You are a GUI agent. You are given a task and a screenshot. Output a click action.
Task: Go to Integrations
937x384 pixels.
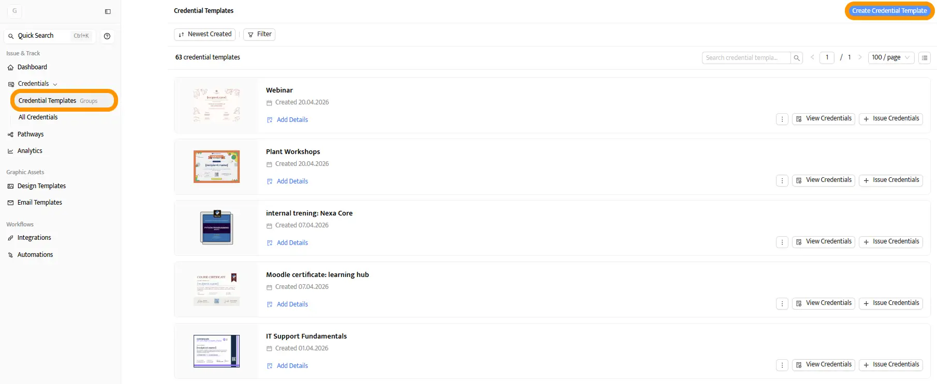click(x=34, y=238)
